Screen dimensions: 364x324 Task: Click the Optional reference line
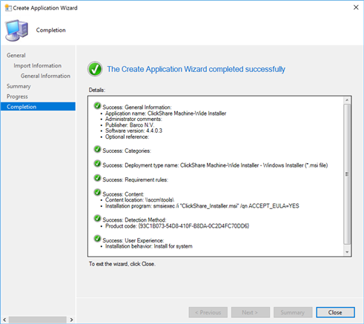(127, 136)
